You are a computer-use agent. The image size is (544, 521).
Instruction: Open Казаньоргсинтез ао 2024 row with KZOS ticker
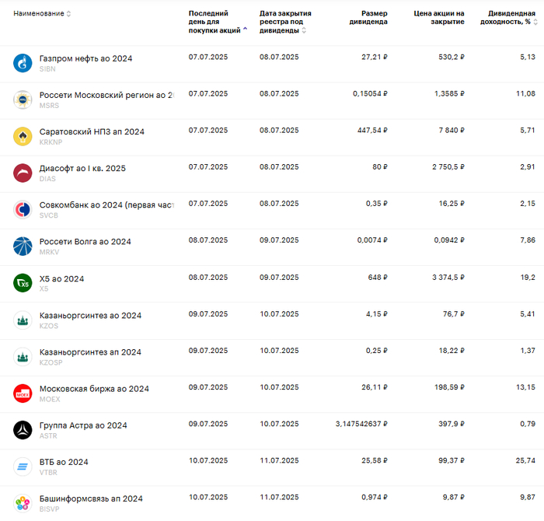pos(90,316)
